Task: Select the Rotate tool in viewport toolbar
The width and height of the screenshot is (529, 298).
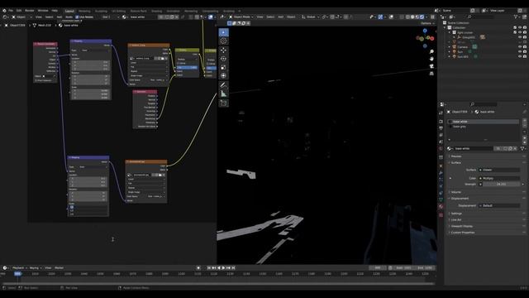Action: click(223, 59)
